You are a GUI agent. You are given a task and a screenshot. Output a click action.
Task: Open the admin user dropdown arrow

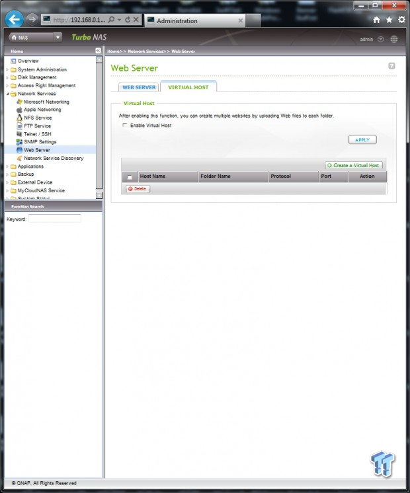pyautogui.click(x=381, y=39)
